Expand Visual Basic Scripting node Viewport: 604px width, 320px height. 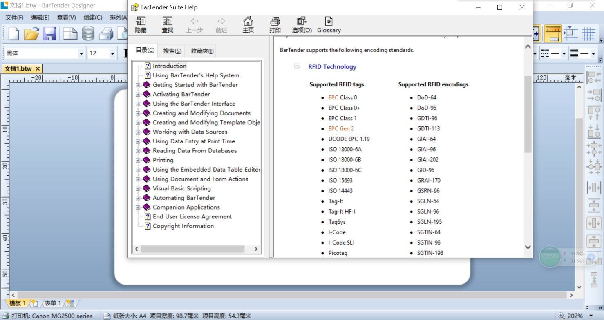tap(138, 189)
